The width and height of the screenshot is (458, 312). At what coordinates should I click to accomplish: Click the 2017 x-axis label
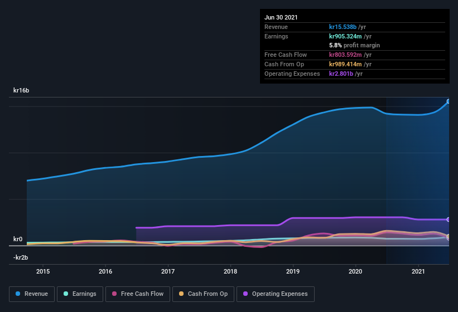pos(168,271)
